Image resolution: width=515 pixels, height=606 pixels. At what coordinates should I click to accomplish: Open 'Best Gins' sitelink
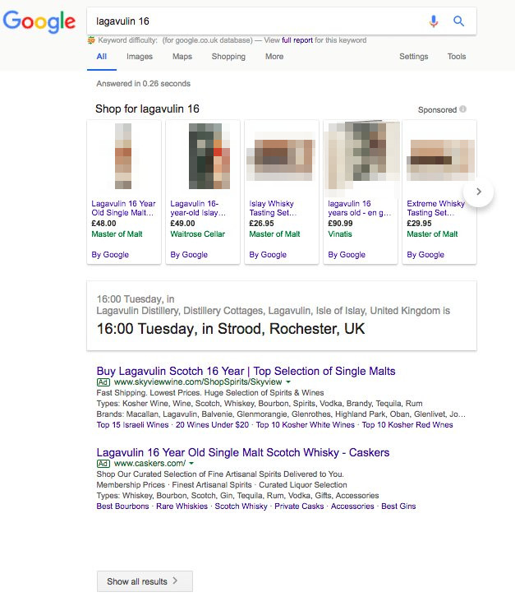398,507
